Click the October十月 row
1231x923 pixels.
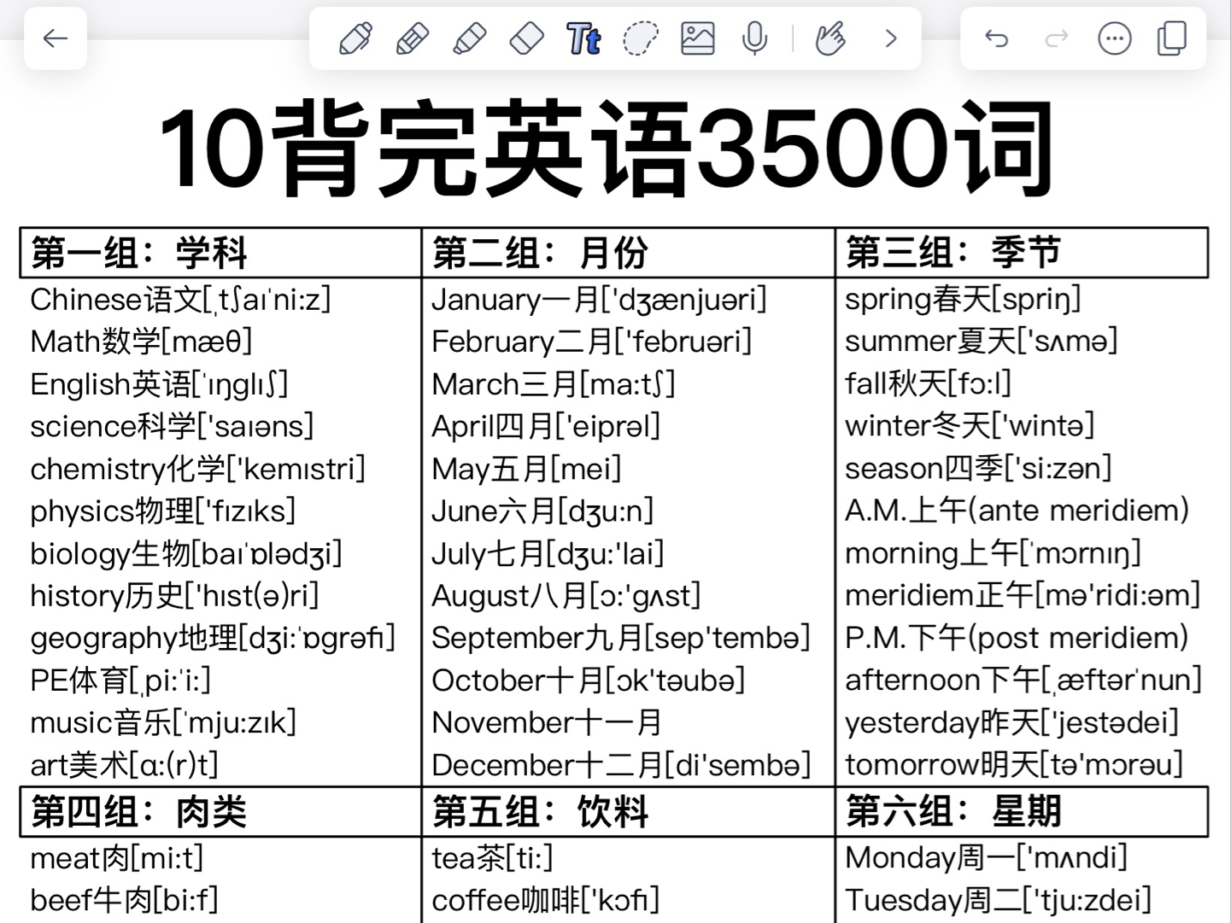589,681
